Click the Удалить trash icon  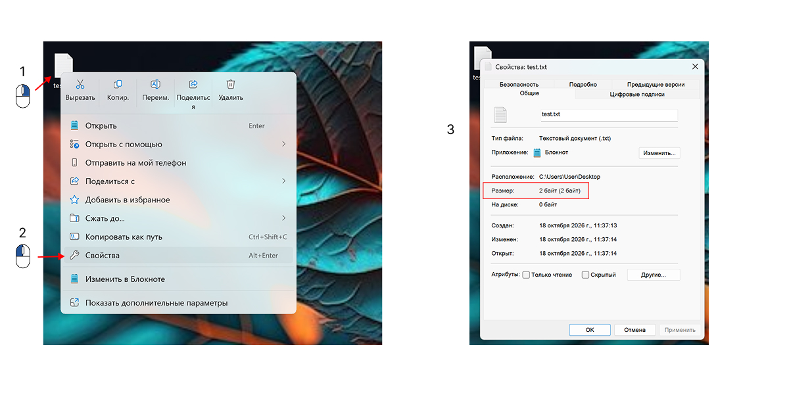click(231, 84)
